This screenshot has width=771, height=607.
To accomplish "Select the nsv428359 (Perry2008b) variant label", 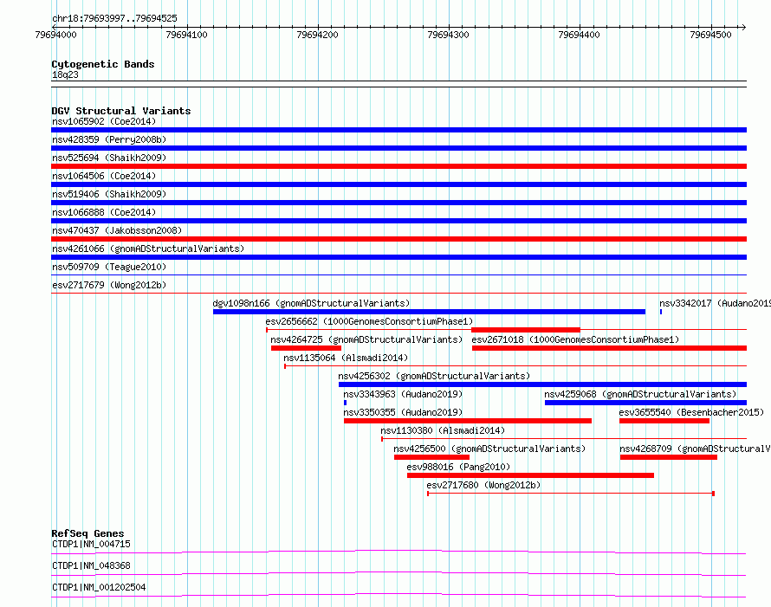I will tap(109, 139).
